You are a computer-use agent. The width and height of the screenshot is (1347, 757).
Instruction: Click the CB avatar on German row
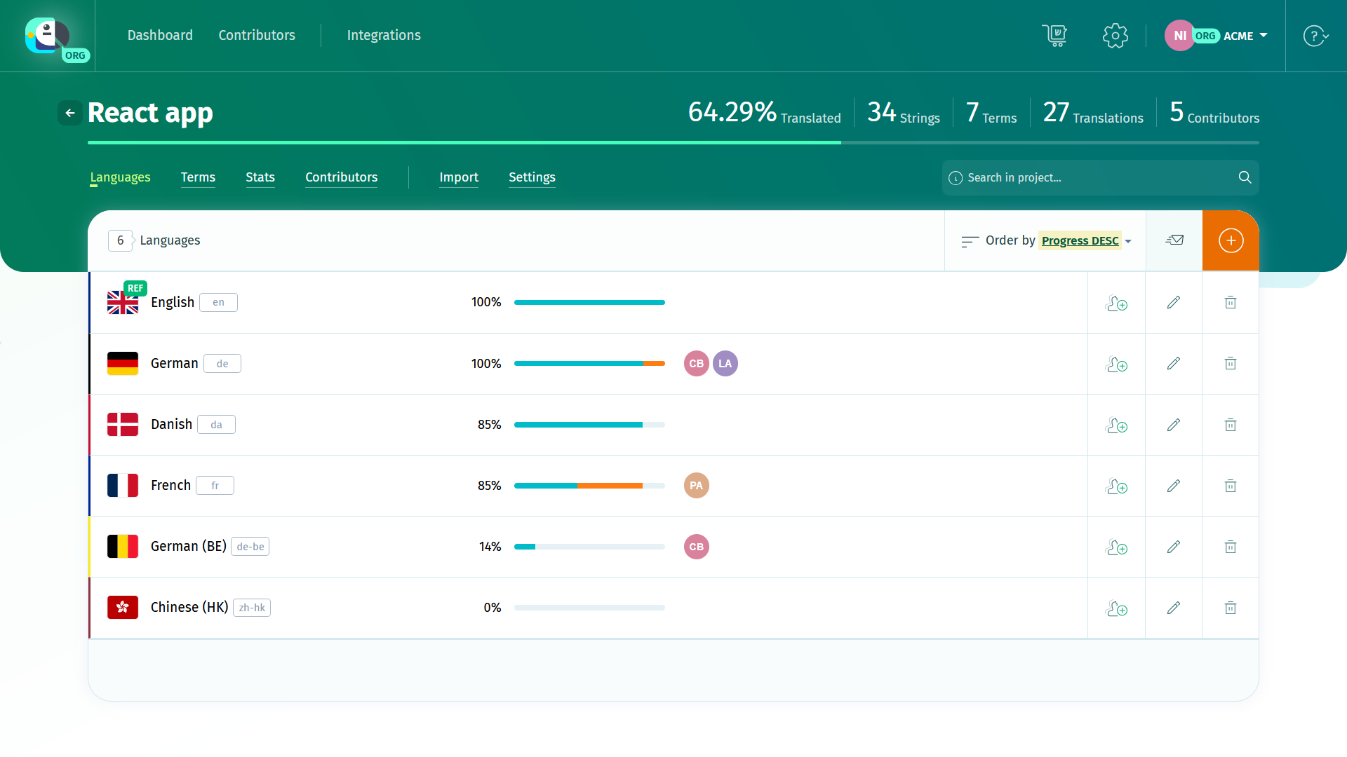[x=697, y=363]
